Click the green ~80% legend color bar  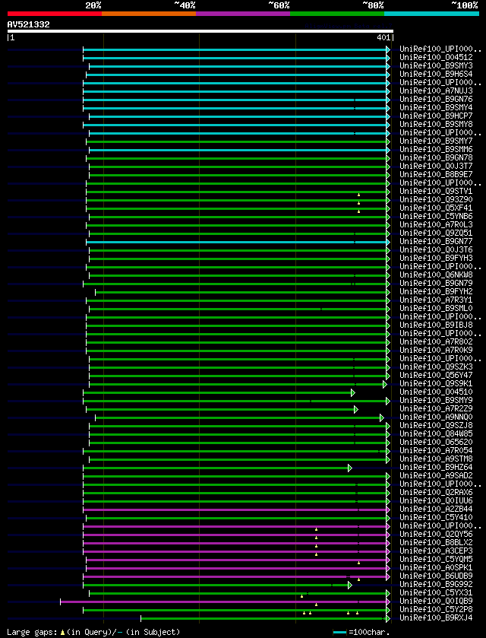point(337,14)
